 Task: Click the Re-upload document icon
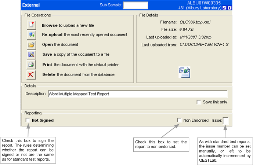pyautogui.click(x=31, y=35)
